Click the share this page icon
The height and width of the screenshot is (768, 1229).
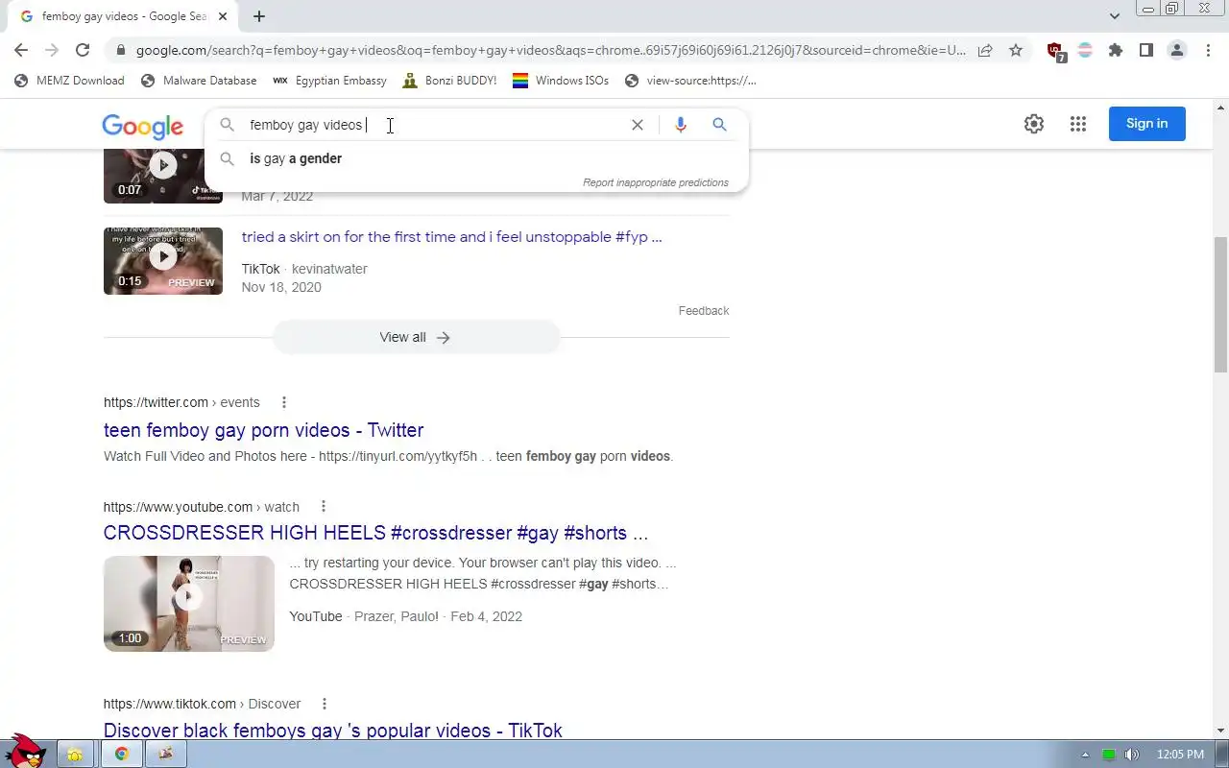[x=985, y=51]
